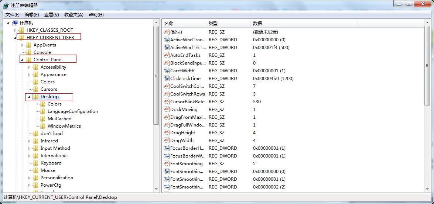The width and height of the screenshot is (434, 204).
Task: Click the HKEY_CLASSES_ROOT folder icon
Action: (21, 30)
